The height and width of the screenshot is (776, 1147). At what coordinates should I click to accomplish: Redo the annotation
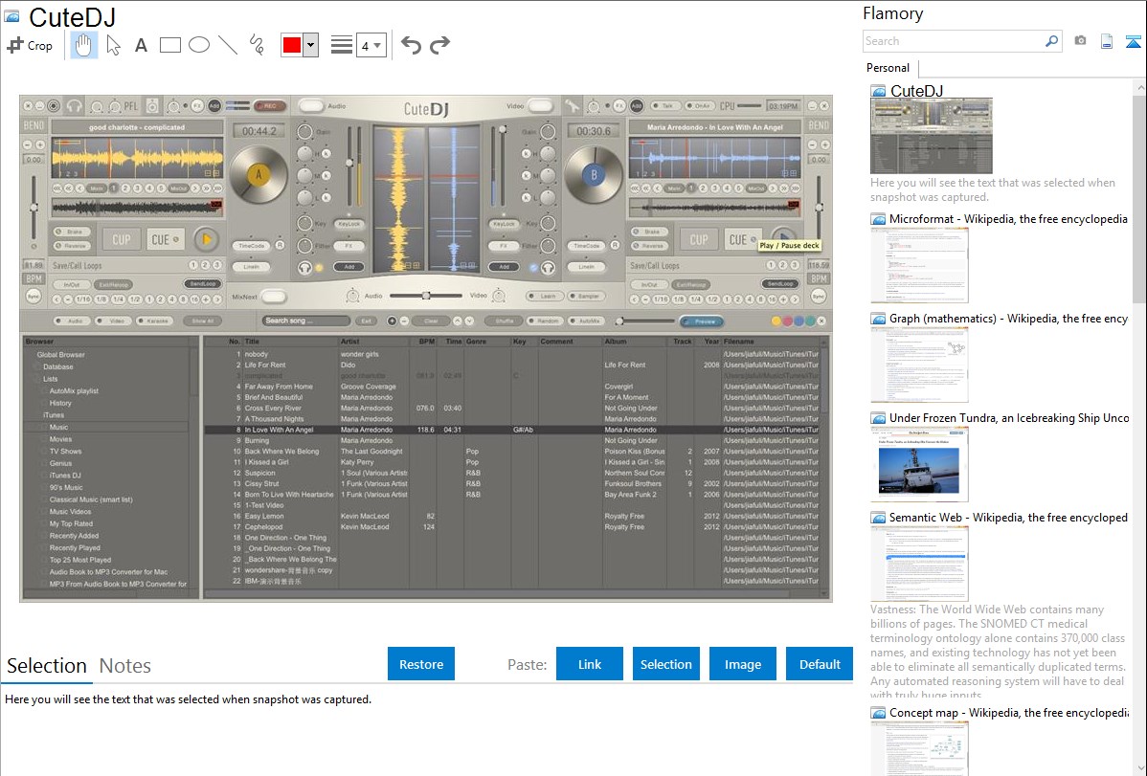(439, 45)
